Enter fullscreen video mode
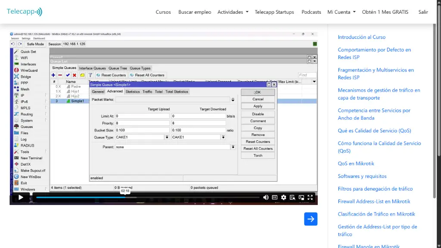 point(310,198)
